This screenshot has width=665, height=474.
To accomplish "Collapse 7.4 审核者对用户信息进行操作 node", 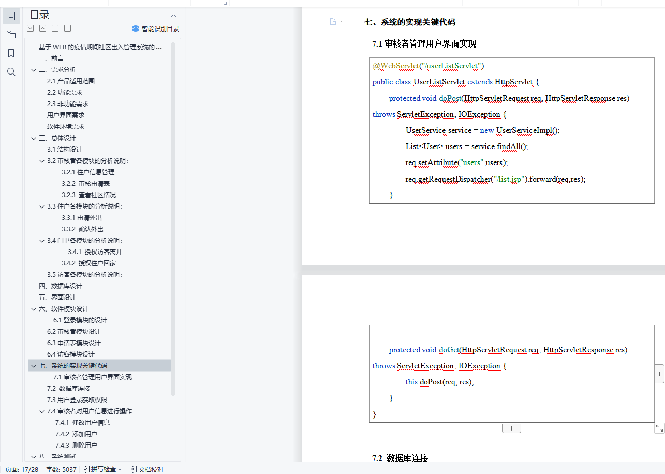I will pyautogui.click(x=42, y=411).
